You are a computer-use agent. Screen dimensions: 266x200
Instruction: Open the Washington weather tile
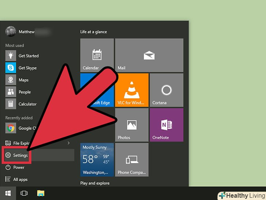point(97,160)
